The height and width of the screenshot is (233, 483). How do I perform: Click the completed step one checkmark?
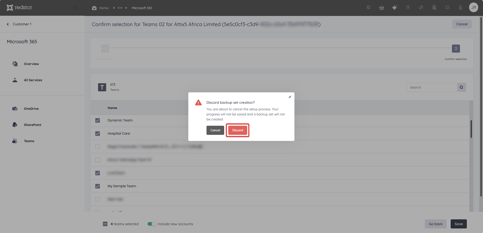[x=105, y=49]
